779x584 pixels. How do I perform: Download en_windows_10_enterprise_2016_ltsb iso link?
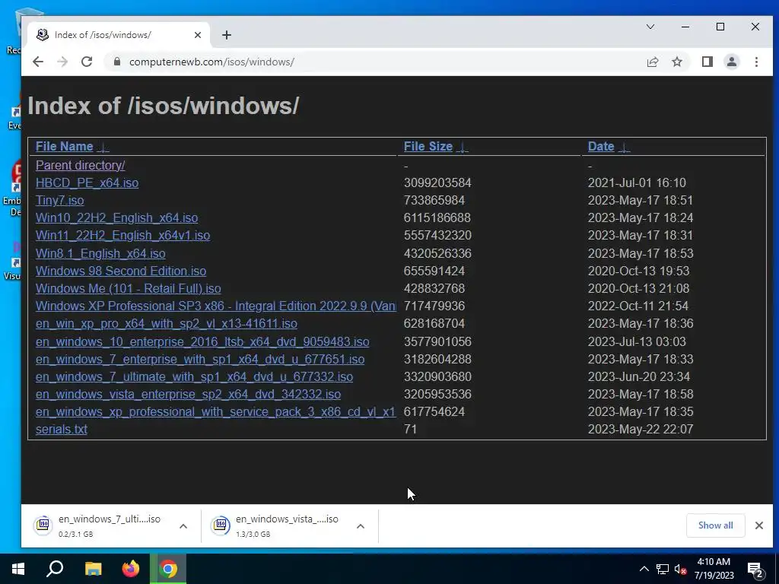click(202, 341)
